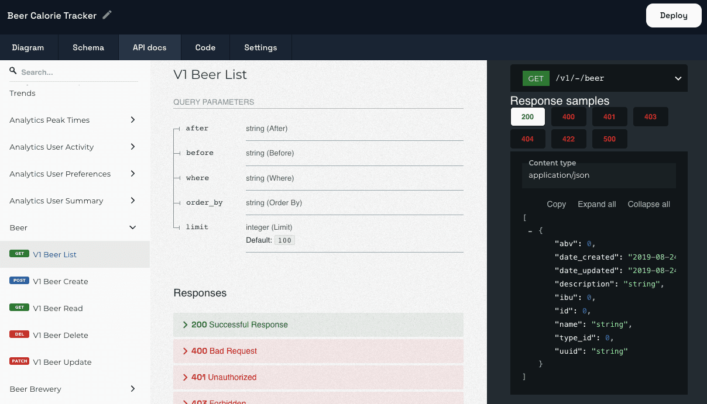
Task: Expand the 401 Unauthorized response row
Action: coord(318,377)
